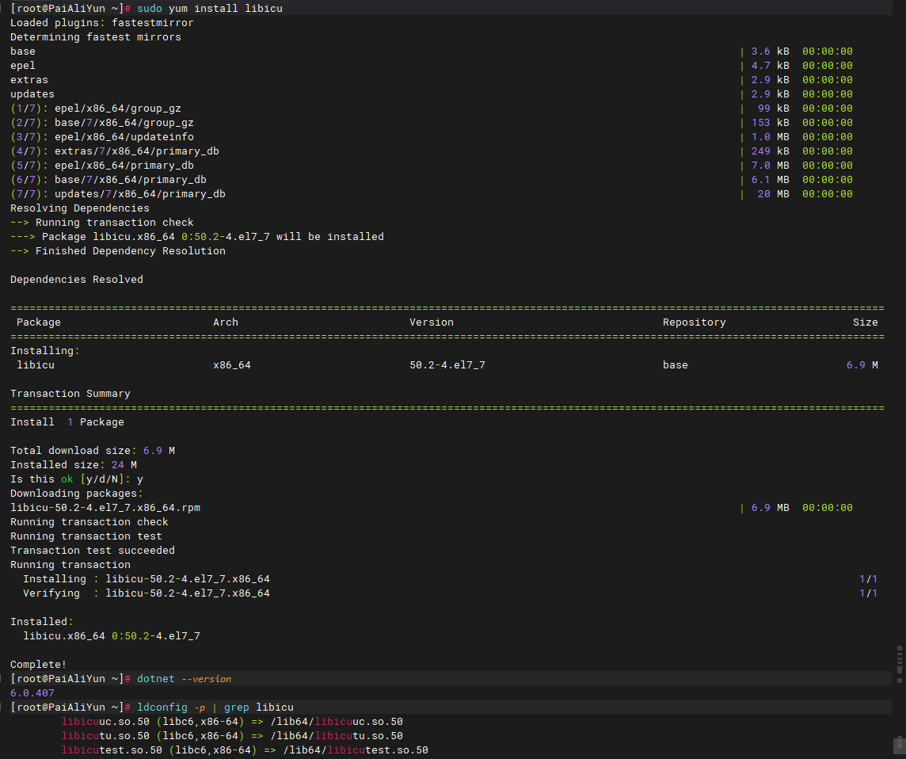Click '50.2-4.el7_7' in the Version column
906x759 pixels.
tap(447, 364)
